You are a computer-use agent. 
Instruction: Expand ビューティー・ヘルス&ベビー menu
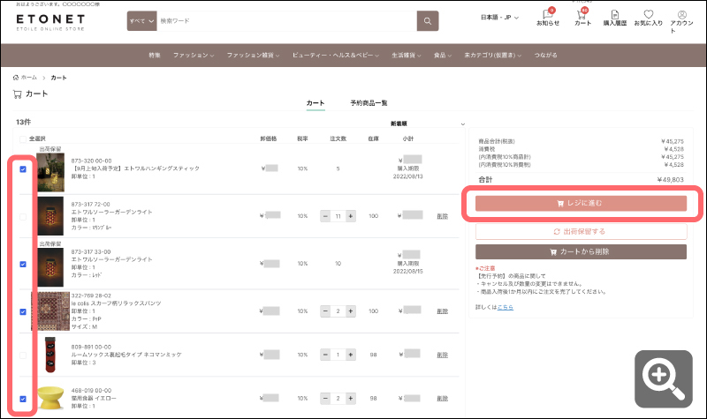coord(336,56)
